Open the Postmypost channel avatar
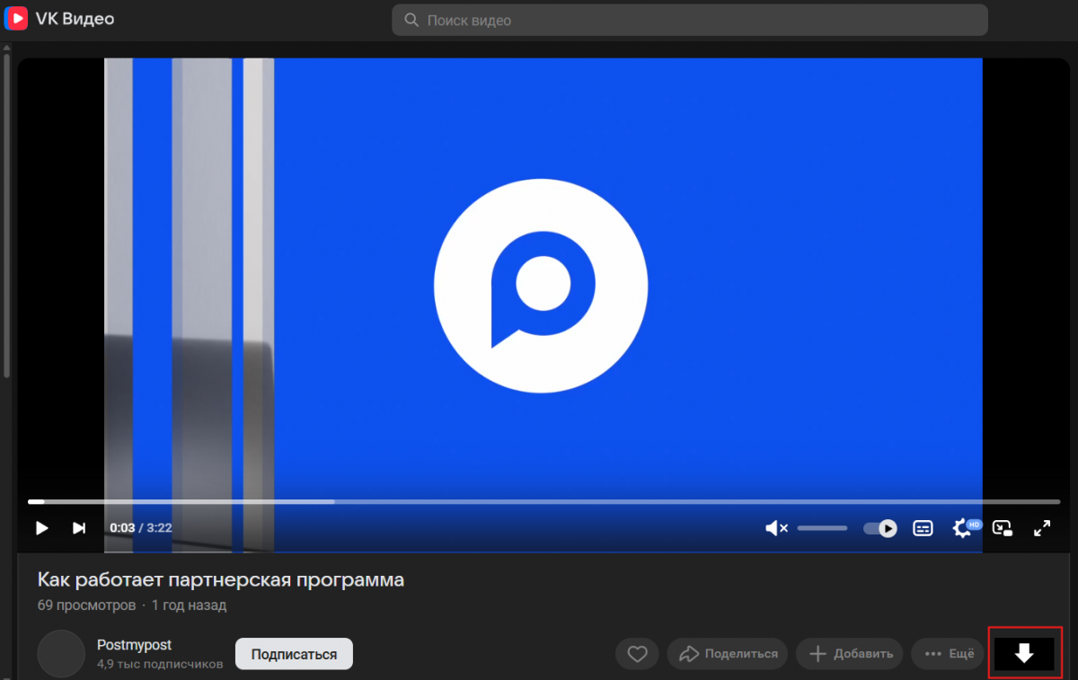The height and width of the screenshot is (680, 1078). pos(61,654)
